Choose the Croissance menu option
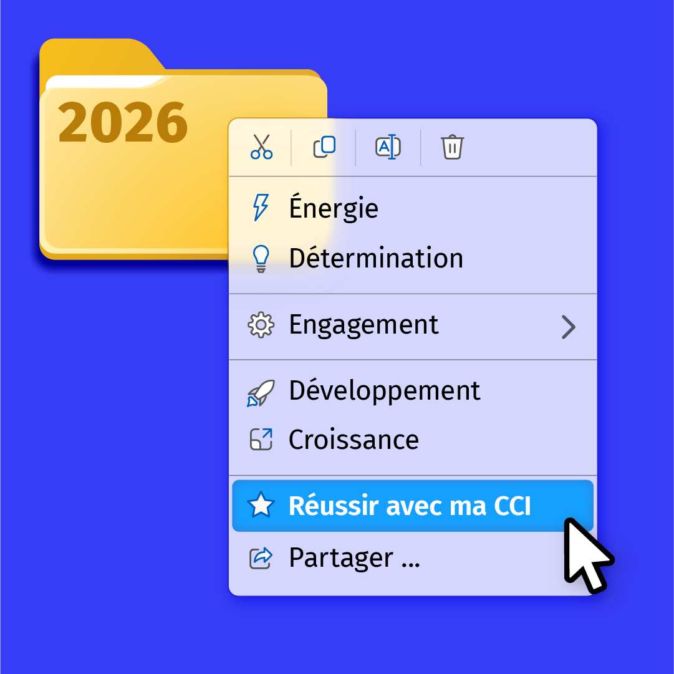 click(x=354, y=440)
